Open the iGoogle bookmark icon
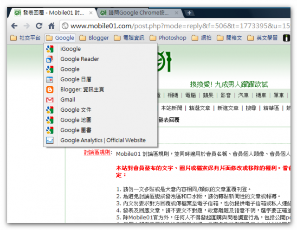297x230 pixels. click(50, 49)
